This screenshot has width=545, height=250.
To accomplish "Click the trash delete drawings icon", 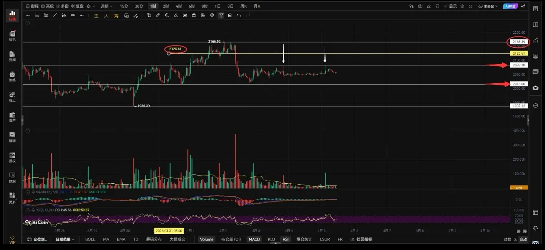I will 230,15.
